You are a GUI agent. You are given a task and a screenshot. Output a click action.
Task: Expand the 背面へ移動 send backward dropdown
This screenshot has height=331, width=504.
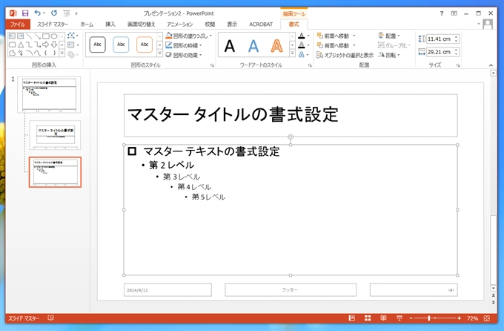pyautogui.click(x=354, y=45)
